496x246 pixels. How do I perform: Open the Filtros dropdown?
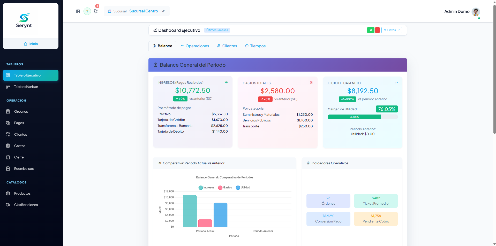pyautogui.click(x=392, y=30)
